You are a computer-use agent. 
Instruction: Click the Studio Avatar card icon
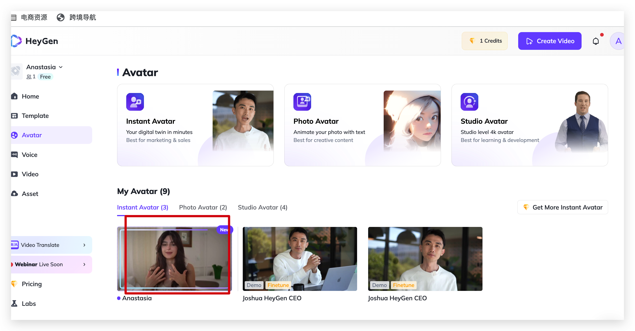pyautogui.click(x=469, y=102)
